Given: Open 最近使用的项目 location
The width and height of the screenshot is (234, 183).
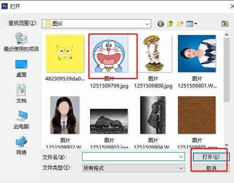Looking at the screenshot, I should click(x=21, y=42).
